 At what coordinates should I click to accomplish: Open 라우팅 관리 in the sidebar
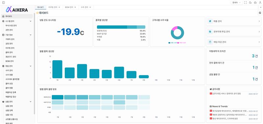pyautogui.click(x=10, y=48)
